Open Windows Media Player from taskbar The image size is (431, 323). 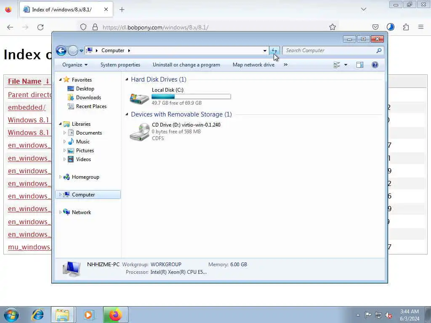pyautogui.click(x=89, y=315)
